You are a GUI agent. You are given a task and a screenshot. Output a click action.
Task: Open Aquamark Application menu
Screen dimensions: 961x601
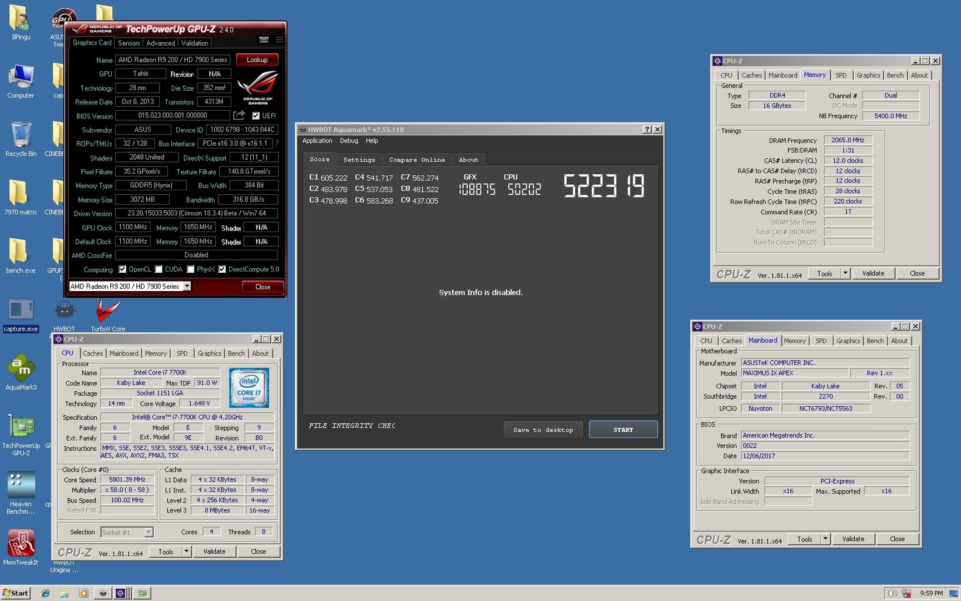(x=317, y=141)
